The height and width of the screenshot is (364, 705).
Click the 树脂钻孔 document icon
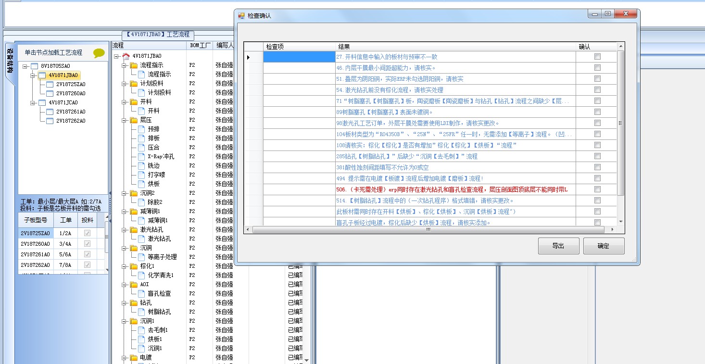click(141, 312)
